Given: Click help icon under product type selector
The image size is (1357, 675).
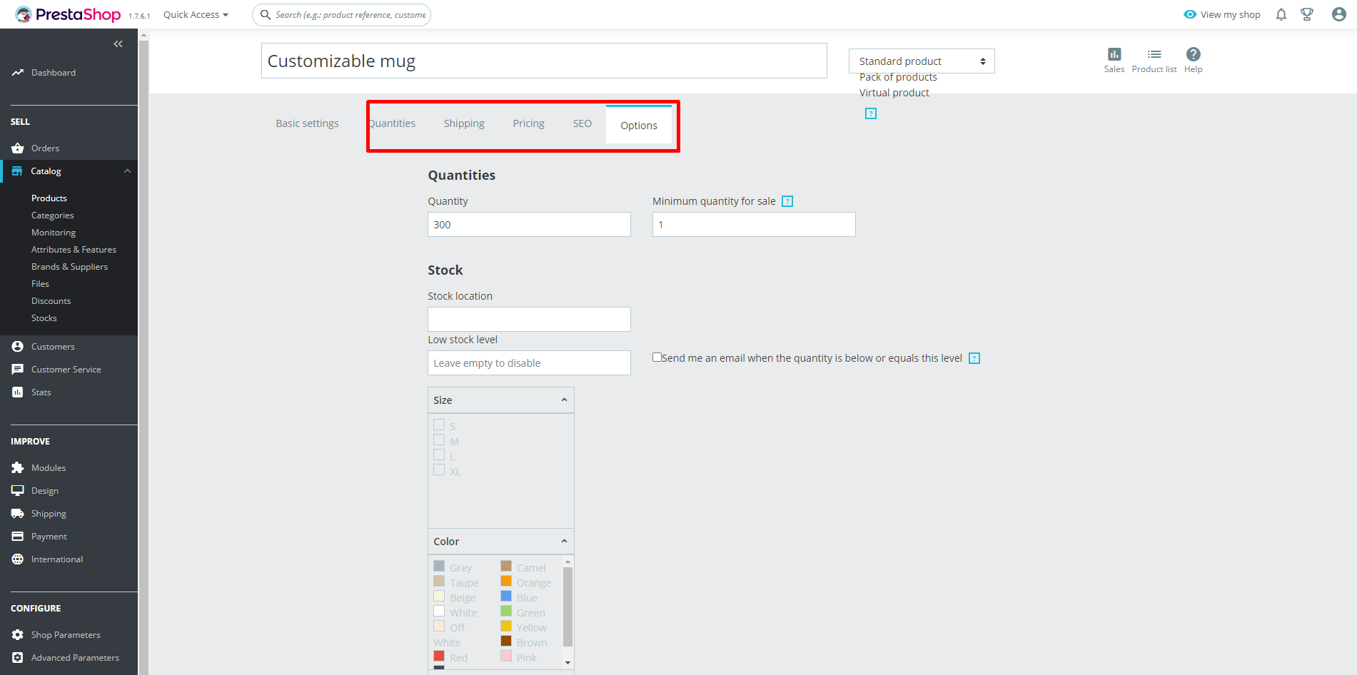Looking at the screenshot, I should [871, 113].
